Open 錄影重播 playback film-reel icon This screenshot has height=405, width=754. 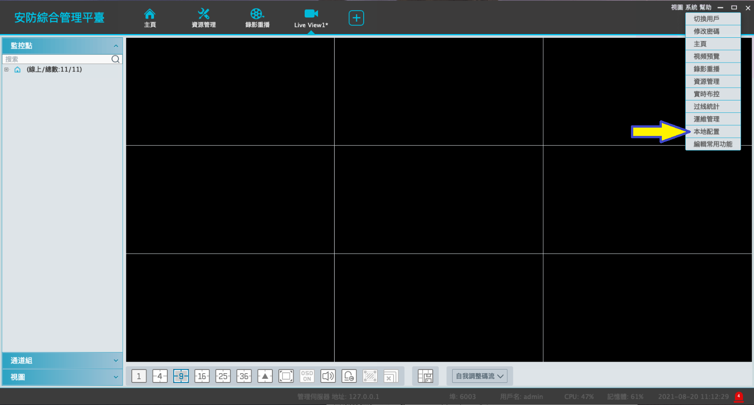[257, 18]
